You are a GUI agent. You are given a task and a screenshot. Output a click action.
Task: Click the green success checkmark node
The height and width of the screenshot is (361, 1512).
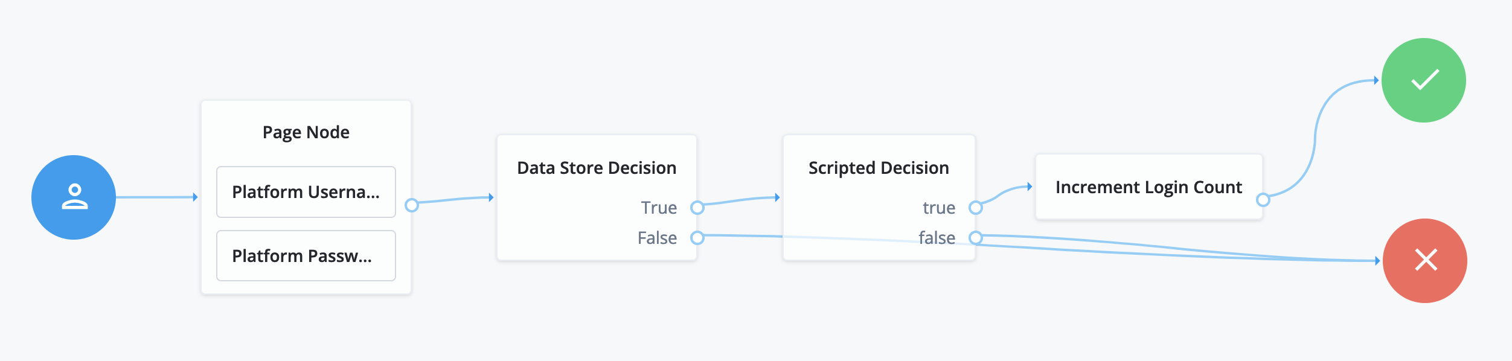pyautogui.click(x=1423, y=80)
